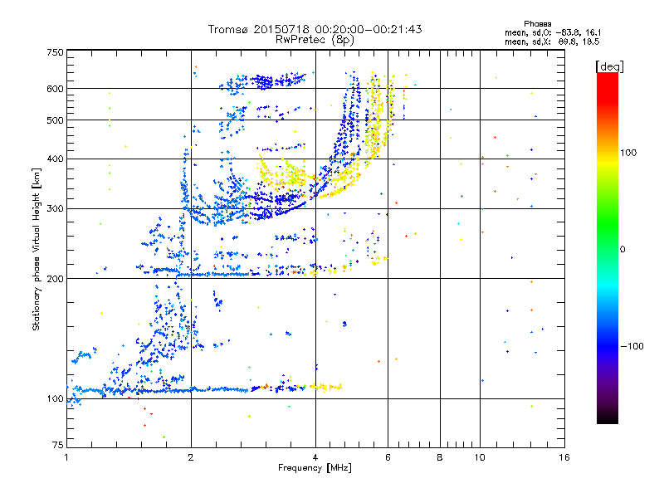Screen dimensions: 664x498
Task: Click the y-axis tick label '75'
Action: coord(58,445)
